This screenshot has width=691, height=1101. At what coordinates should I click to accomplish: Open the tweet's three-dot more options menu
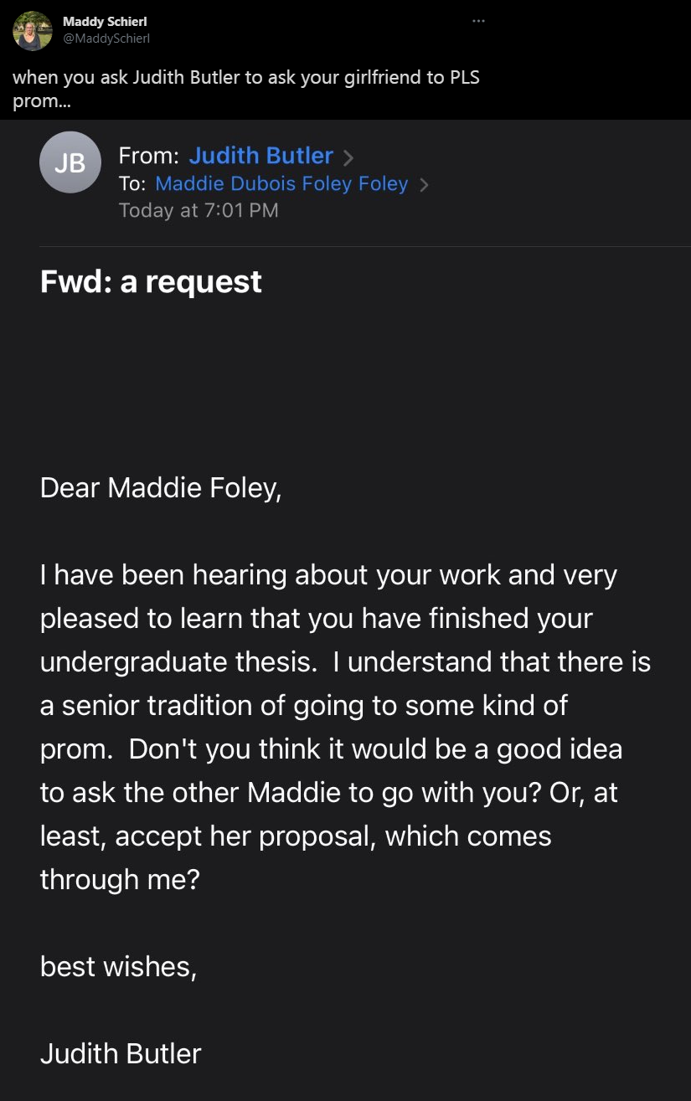(x=478, y=21)
